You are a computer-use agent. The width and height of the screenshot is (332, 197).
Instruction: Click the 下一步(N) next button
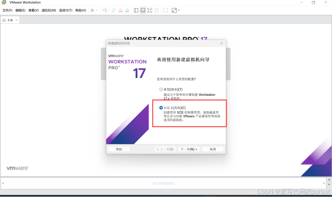coord(189,149)
